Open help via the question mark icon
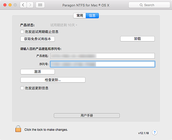 point(155,133)
